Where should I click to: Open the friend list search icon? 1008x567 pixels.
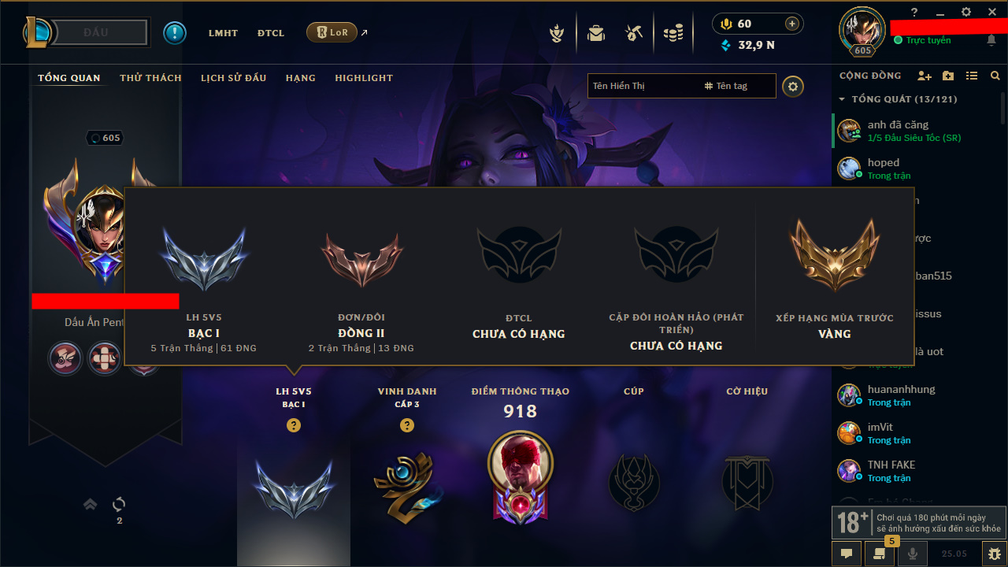pos(995,76)
